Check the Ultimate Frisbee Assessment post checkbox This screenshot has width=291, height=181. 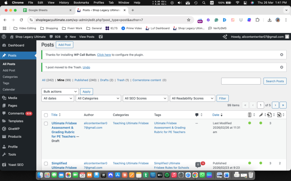[46, 123]
